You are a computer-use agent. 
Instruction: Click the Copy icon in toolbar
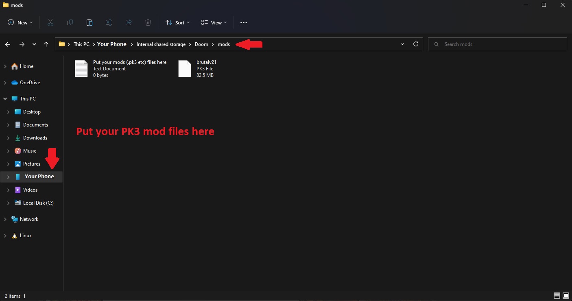click(x=70, y=23)
